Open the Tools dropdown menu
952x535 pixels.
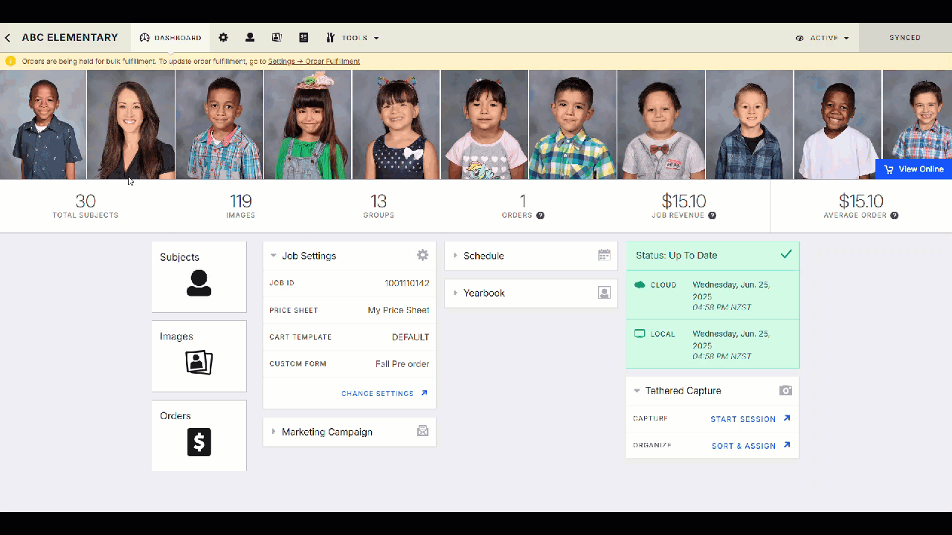[353, 38]
